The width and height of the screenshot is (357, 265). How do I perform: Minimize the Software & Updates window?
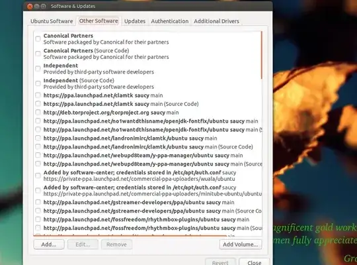click(x=36, y=7)
